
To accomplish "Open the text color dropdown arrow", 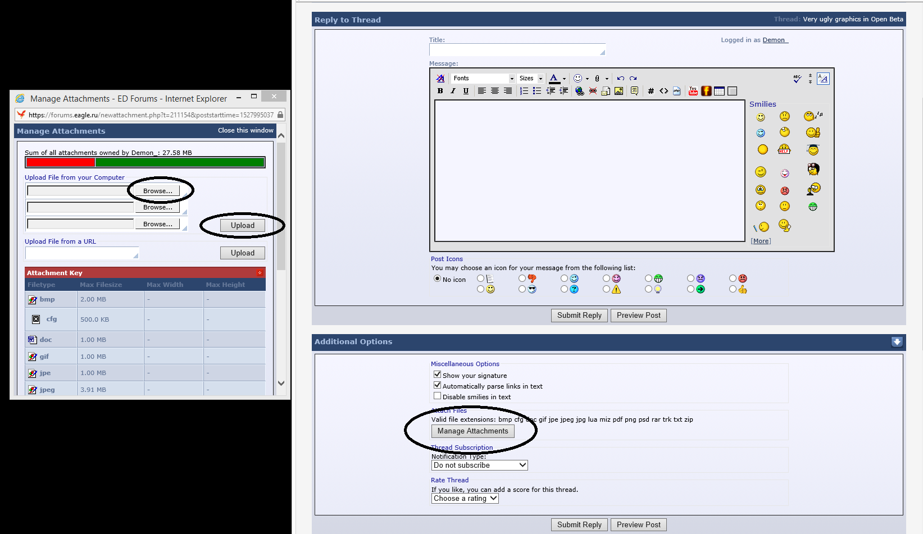I will 564,79.
